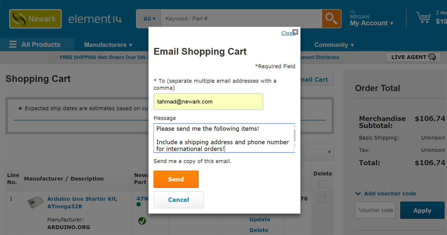
Task: Expand the All search category dropdown
Action: click(149, 19)
